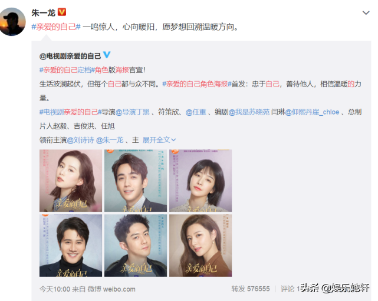View woman in brown jacket poster
Image resolution: width=378 pixels, height=301 pixels.
click(x=200, y=246)
